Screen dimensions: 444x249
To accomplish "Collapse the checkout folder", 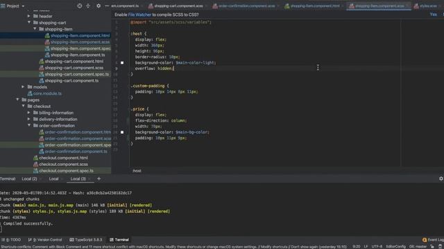I will coord(23,106).
